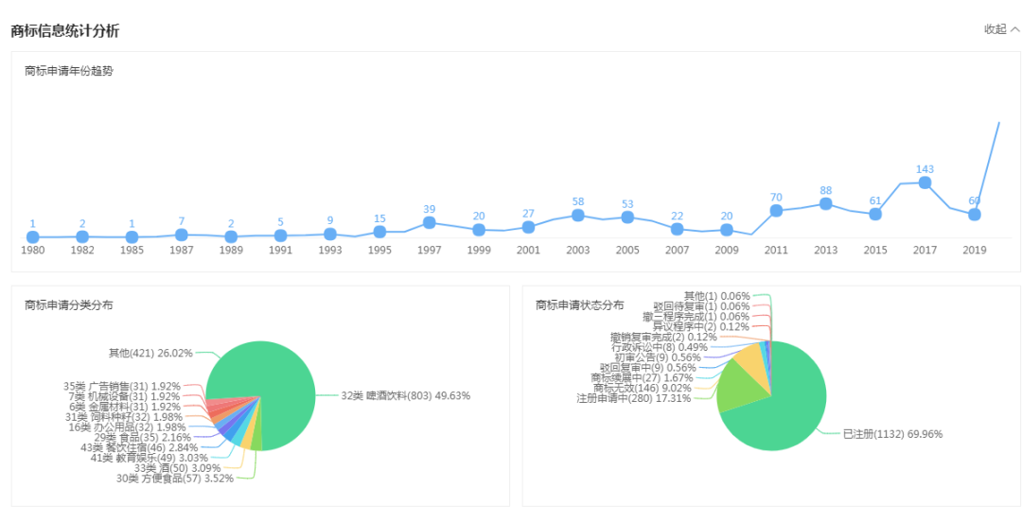1022x522 pixels.
Task: Select the 30类 方便食品(57) 3.52% label
Action: pos(174,478)
